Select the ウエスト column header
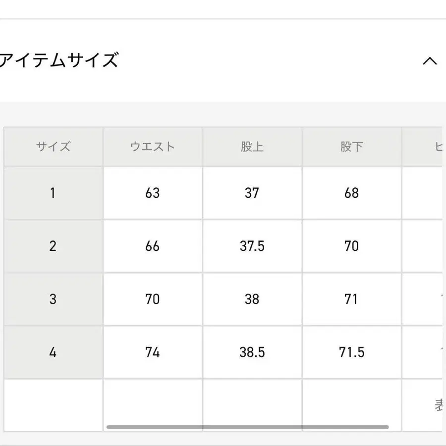The image size is (446, 446). pos(152,146)
